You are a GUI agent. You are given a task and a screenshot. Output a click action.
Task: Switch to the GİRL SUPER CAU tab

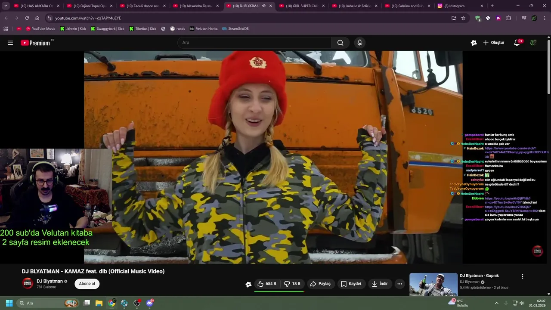point(301,6)
